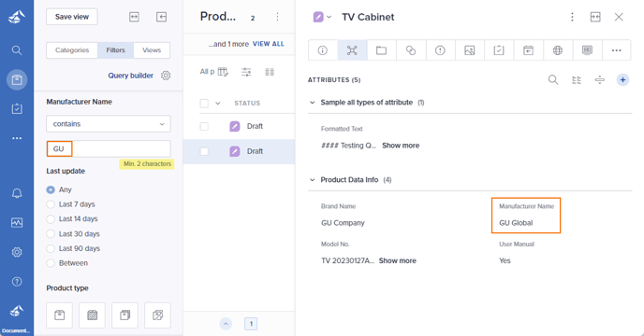Collapse the filter panel with arrow icon
This screenshot has width=644, height=336.
(161, 17)
